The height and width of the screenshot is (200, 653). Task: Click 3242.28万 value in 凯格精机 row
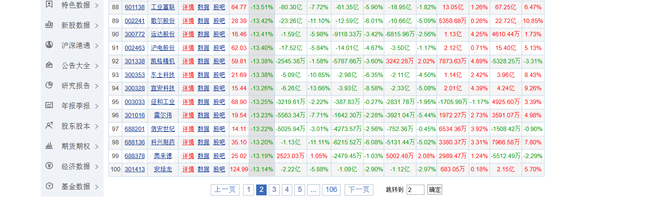tap(400, 61)
